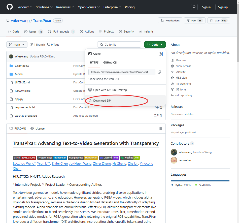Switch to the Issues tab
This screenshot has width=239, height=223.
(x=33, y=31)
